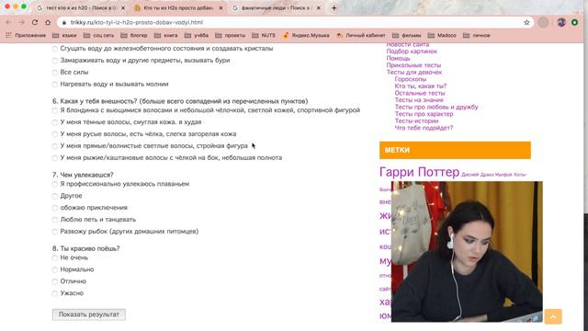588x331 pixels.
Task: Open the блогер bookmark folder
Action: [134, 35]
